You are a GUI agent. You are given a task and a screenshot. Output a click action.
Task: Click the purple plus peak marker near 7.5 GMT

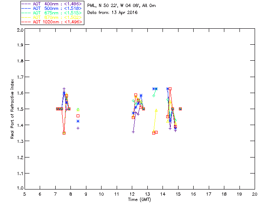[x=64, y=89]
